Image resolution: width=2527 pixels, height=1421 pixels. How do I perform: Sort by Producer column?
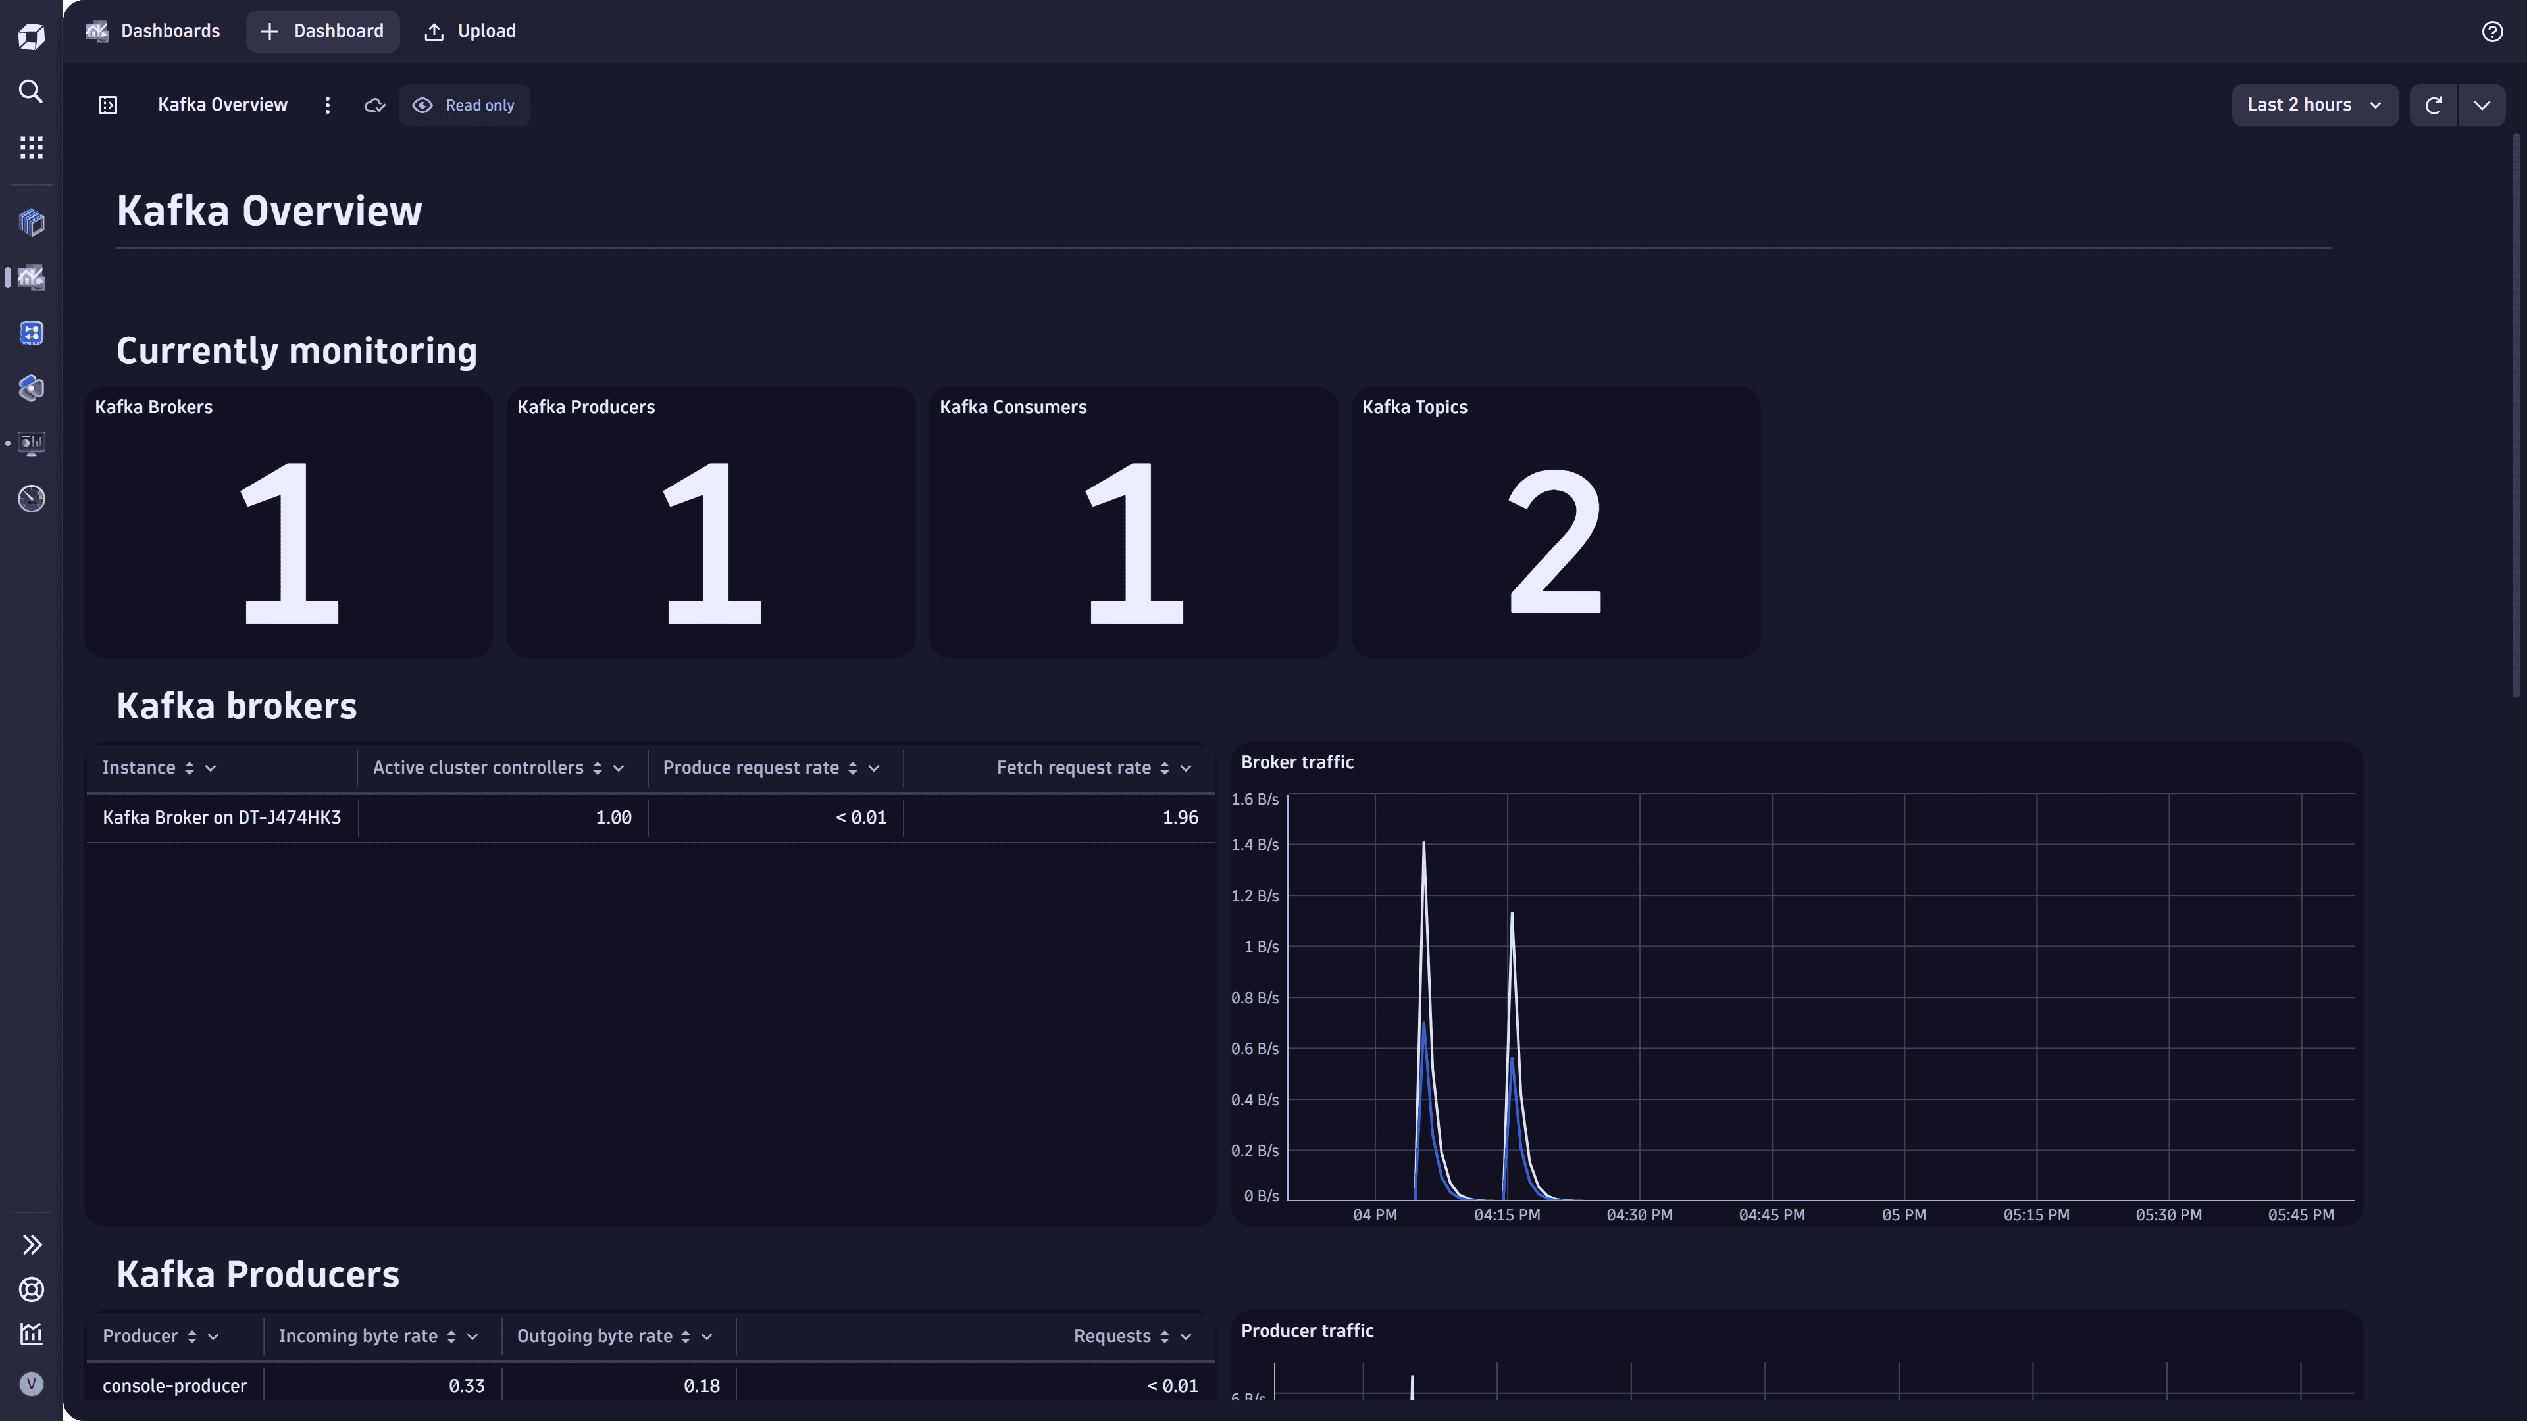coord(192,1337)
